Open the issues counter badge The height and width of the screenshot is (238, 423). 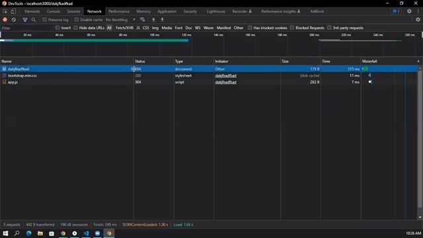397,11
